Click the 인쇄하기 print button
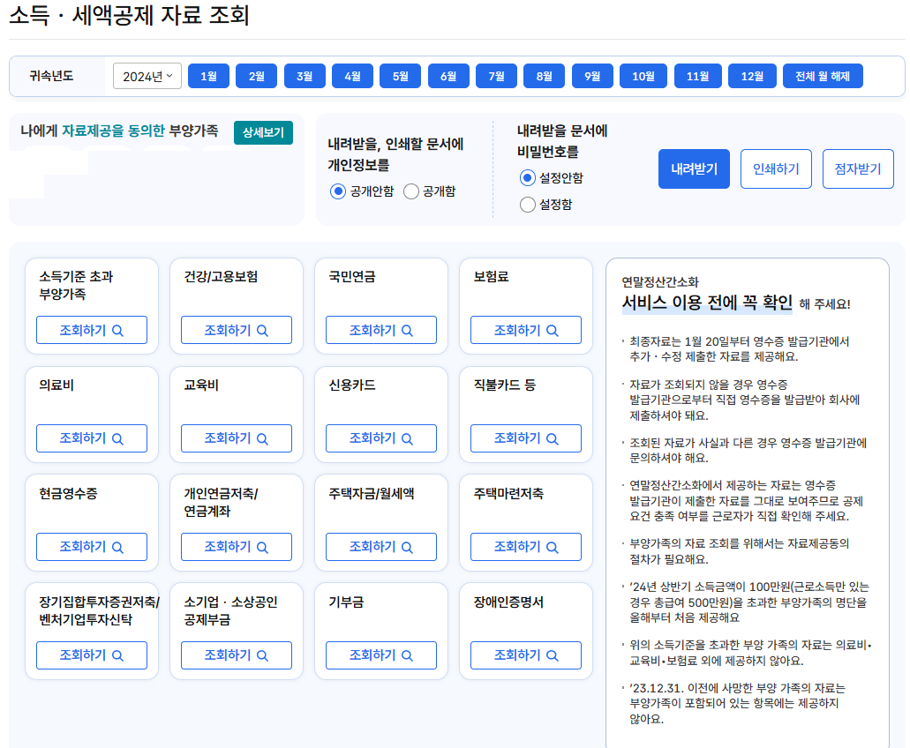This screenshot has height=748, width=910. pyautogui.click(x=776, y=168)
